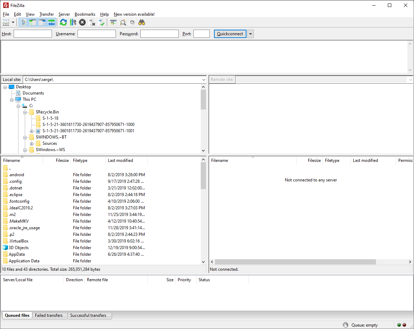Click Refresh file lists icon
Viewport: 414px width, 329px height.
64,23
